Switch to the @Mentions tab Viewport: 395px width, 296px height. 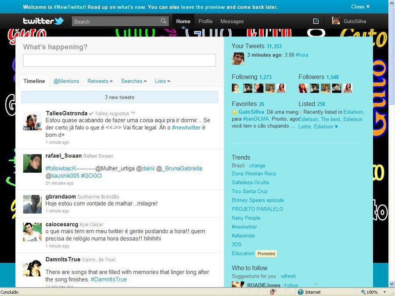click(x=66, y=81)
